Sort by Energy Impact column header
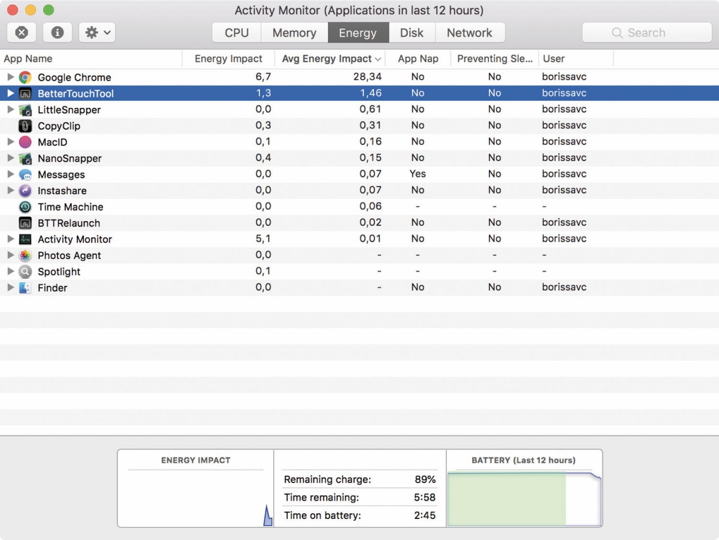This screenshot has width=719, height=540. tap(228, 59)
